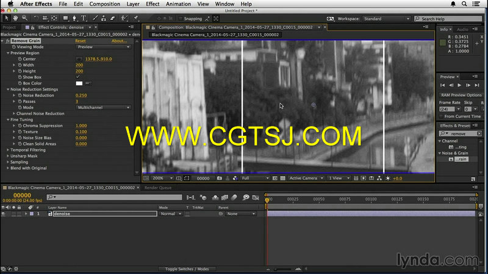The height and width of the screenshot is (274, 488).
Task: Select the Rotation tool
Action: 36,18
